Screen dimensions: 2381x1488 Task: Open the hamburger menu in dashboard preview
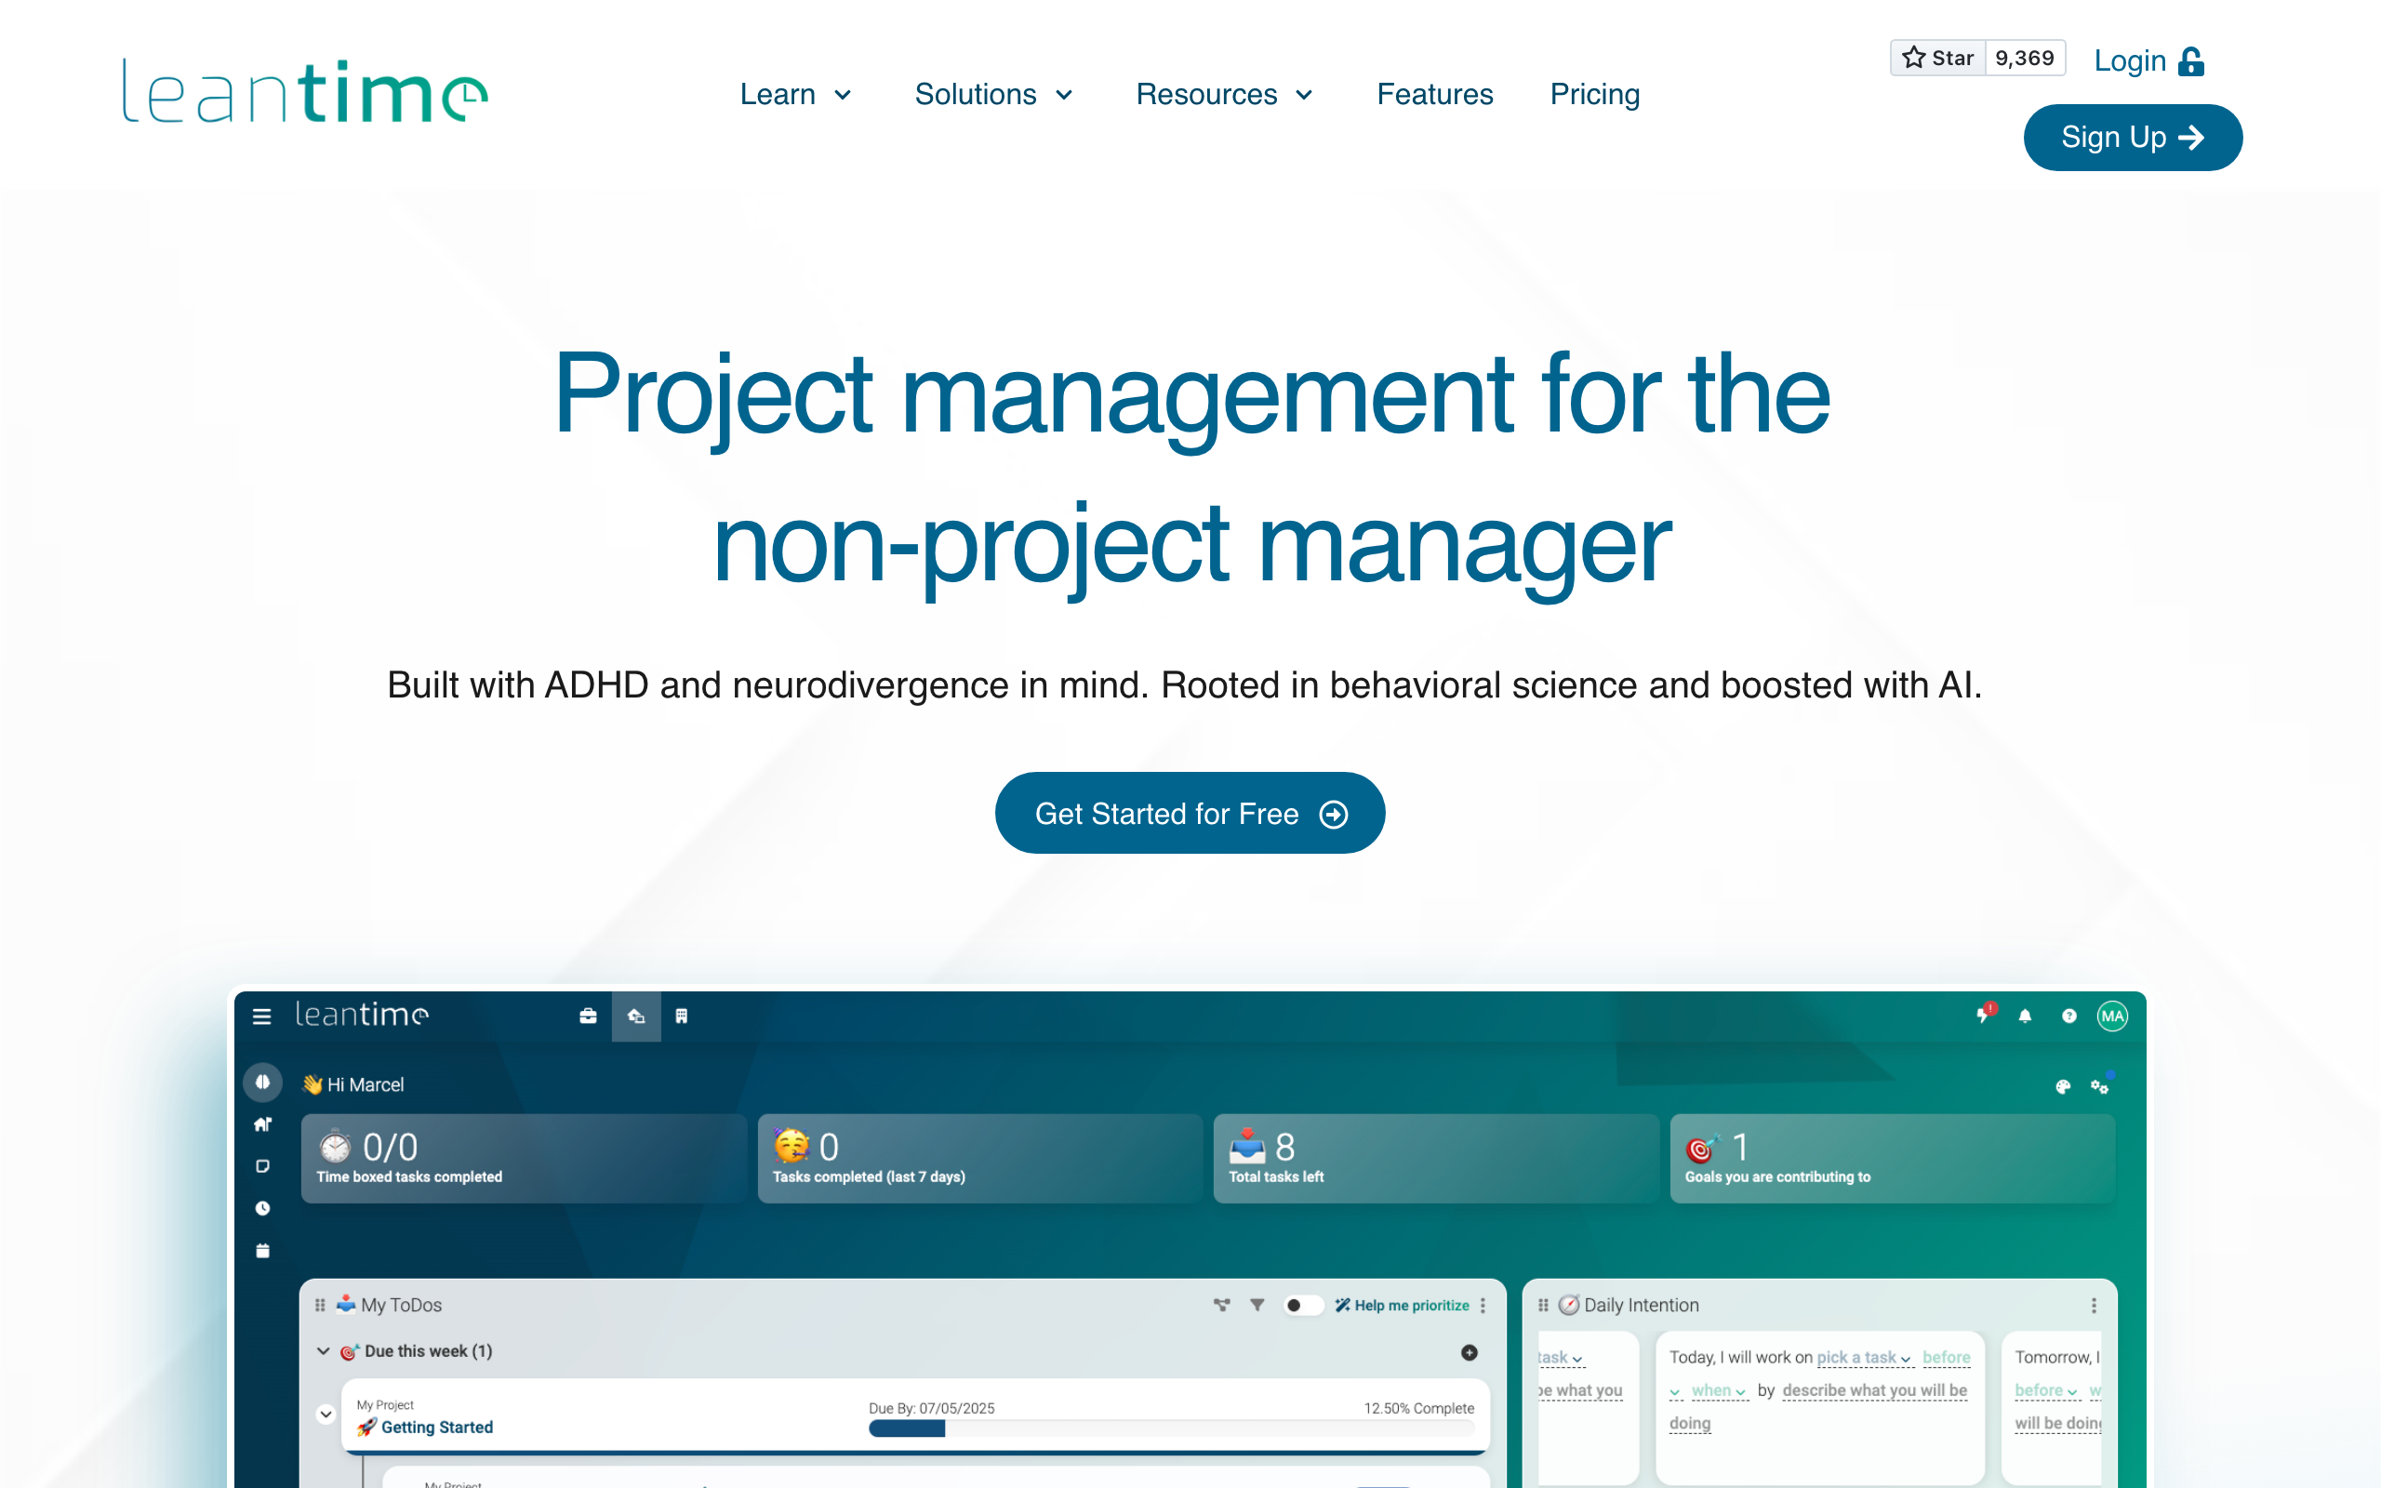(261, 1016)
